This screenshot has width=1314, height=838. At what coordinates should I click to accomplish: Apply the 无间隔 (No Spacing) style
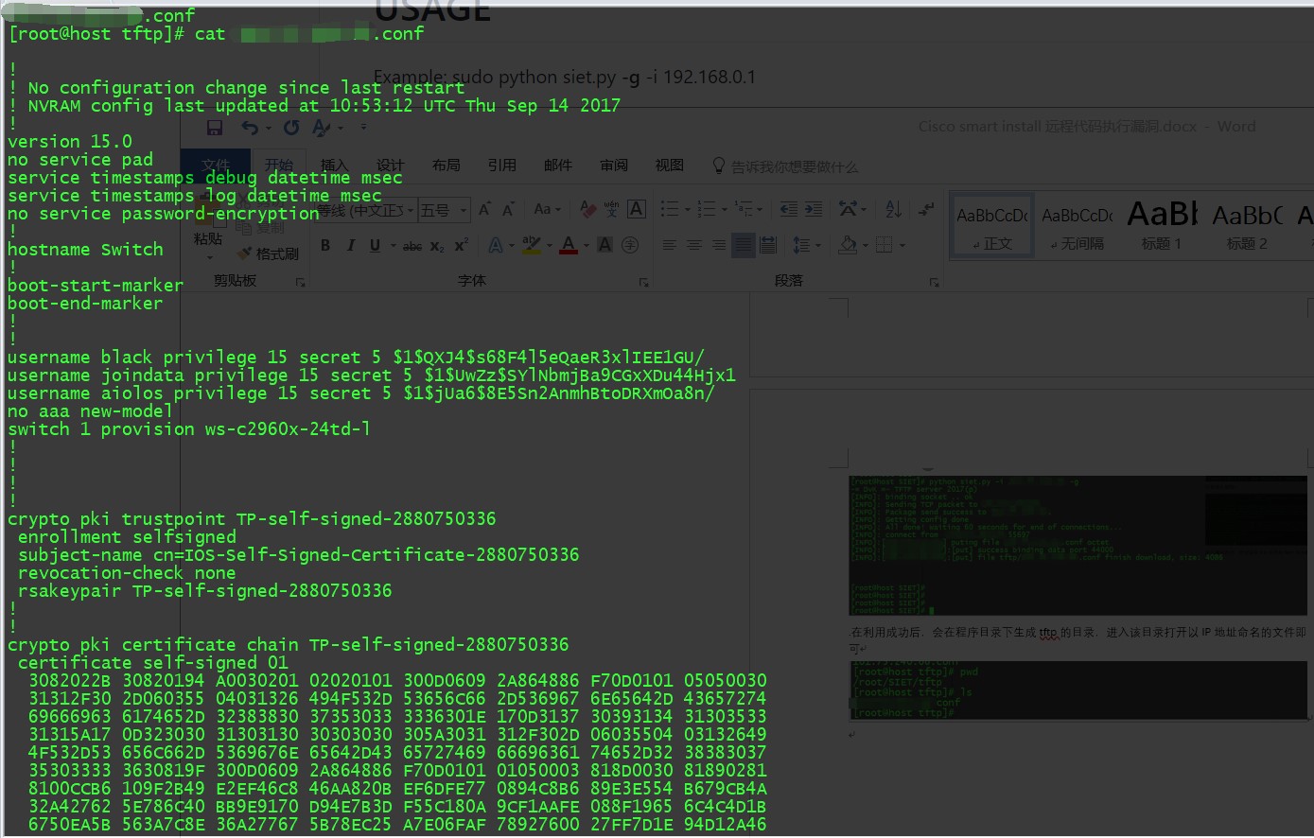pos(1077,225)
